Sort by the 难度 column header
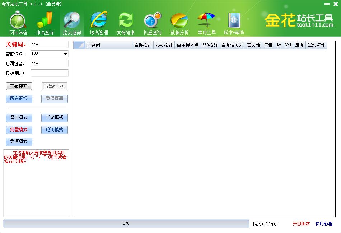Screen dimensions: 341x233 coord(299,45)
